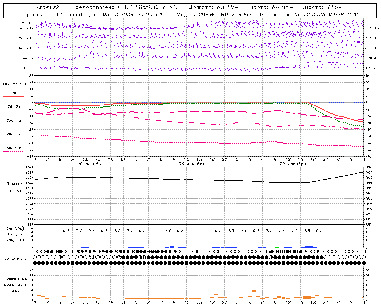Image resolution: width=381 pixels, height=305 pixels.
Task: Select the (мм/1ч.) unit label
Action: click(x=15, y=240)
